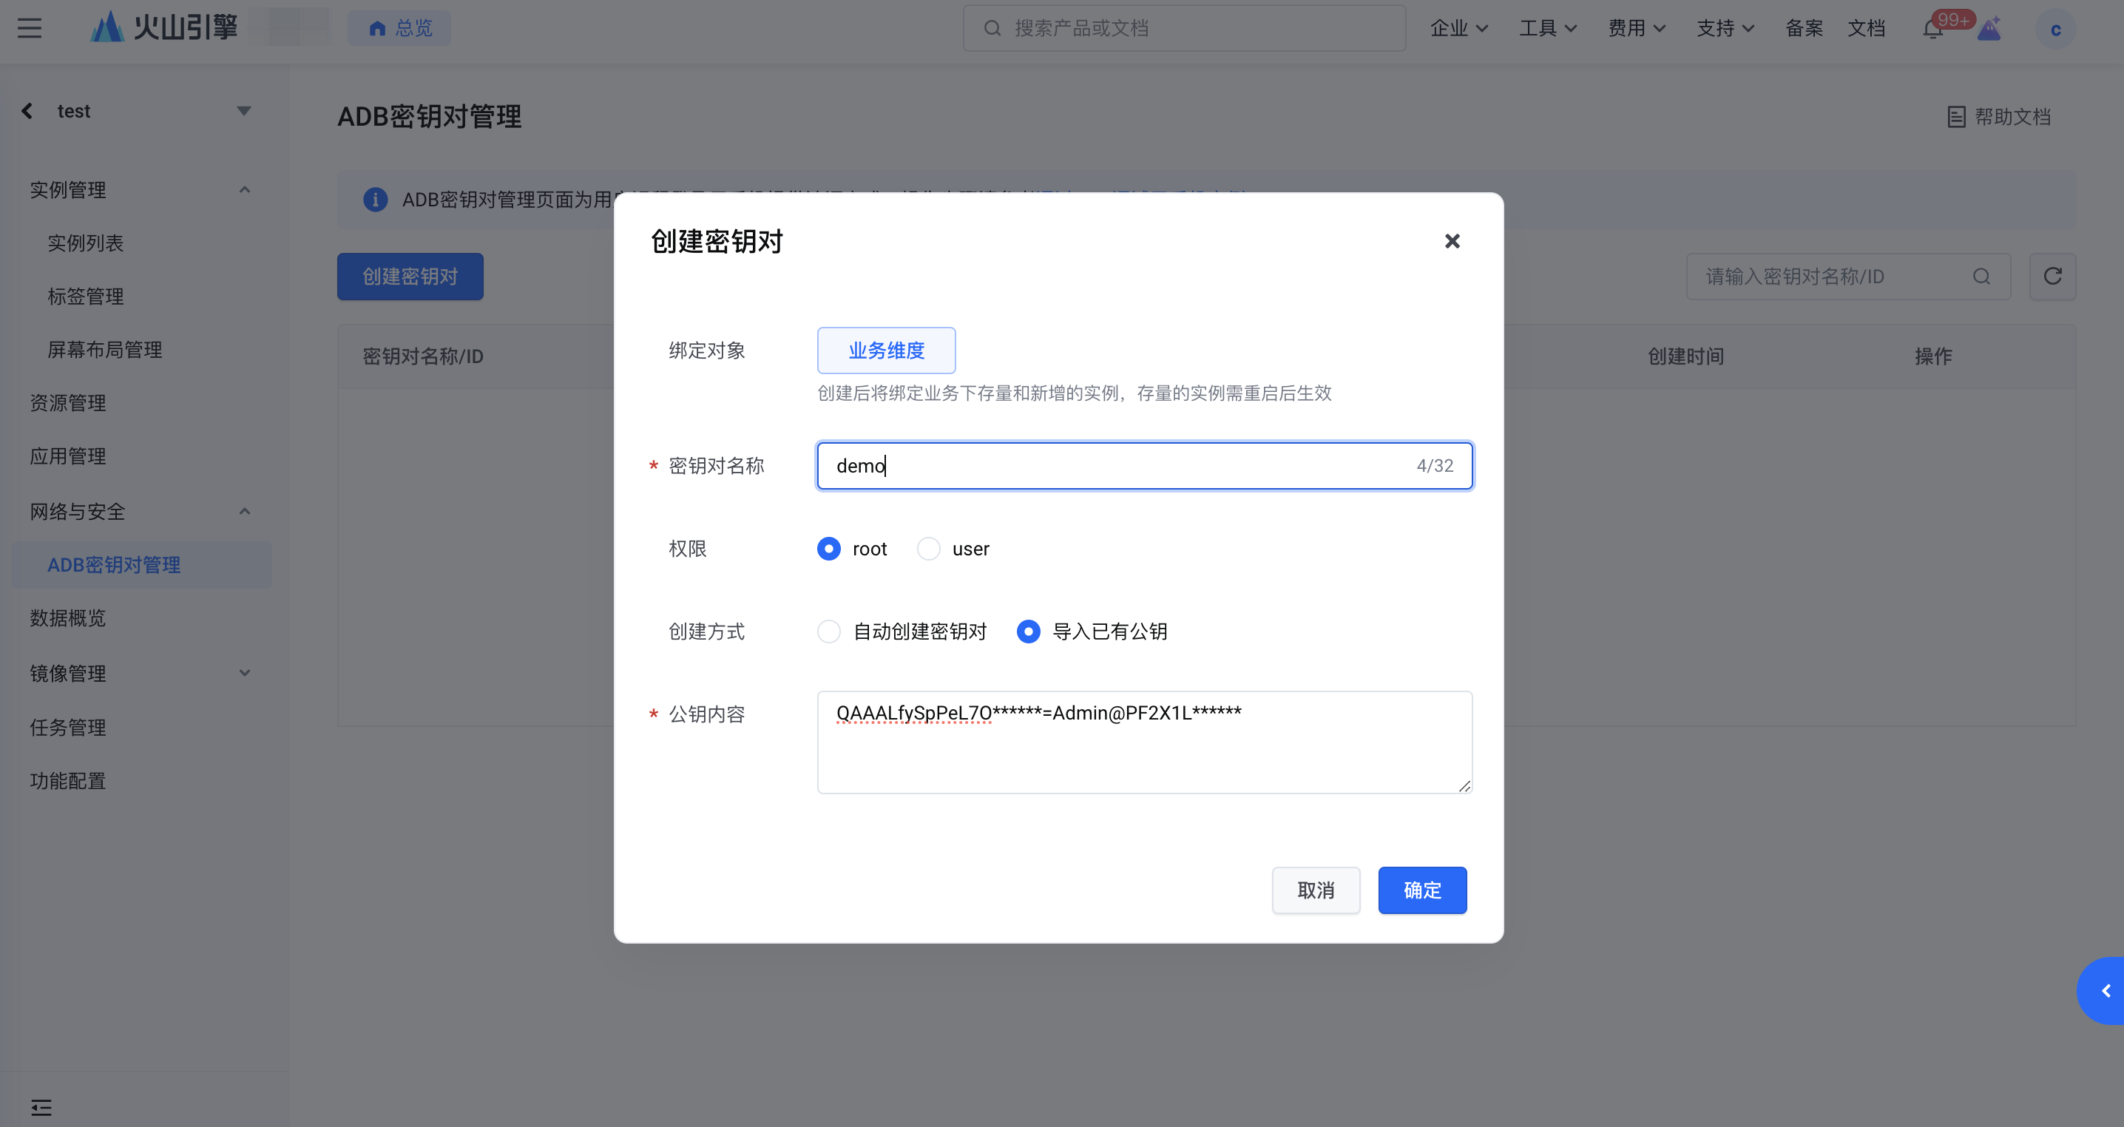Close the create key pair dialog
Viewport: 2124px width, 1127px height.
coord(1452,241)
